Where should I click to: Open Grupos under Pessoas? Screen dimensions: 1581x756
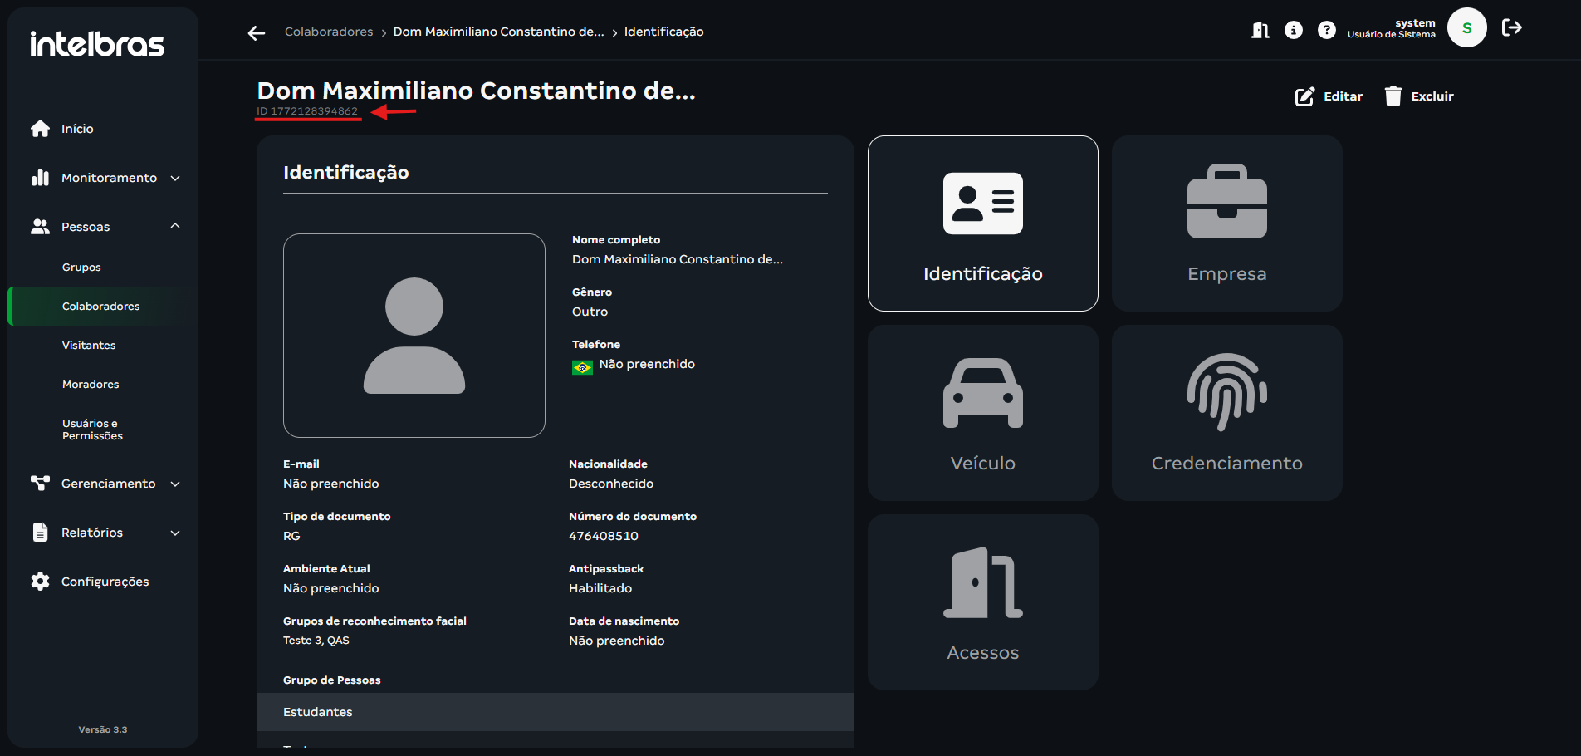81,268
